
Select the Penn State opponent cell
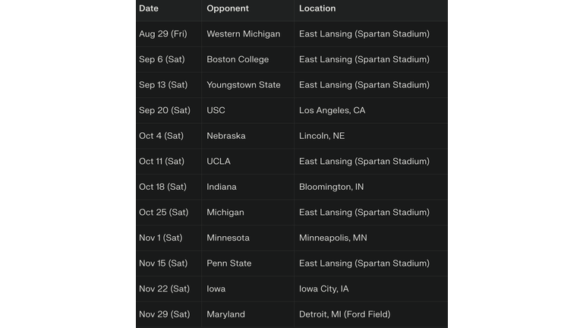(x=228, y=263)
